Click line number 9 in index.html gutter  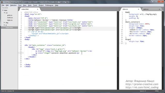21,28
